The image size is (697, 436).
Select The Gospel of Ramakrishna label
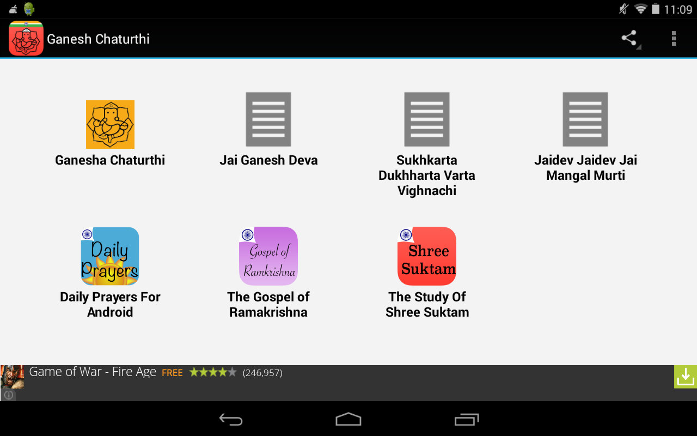pos(268,305)
